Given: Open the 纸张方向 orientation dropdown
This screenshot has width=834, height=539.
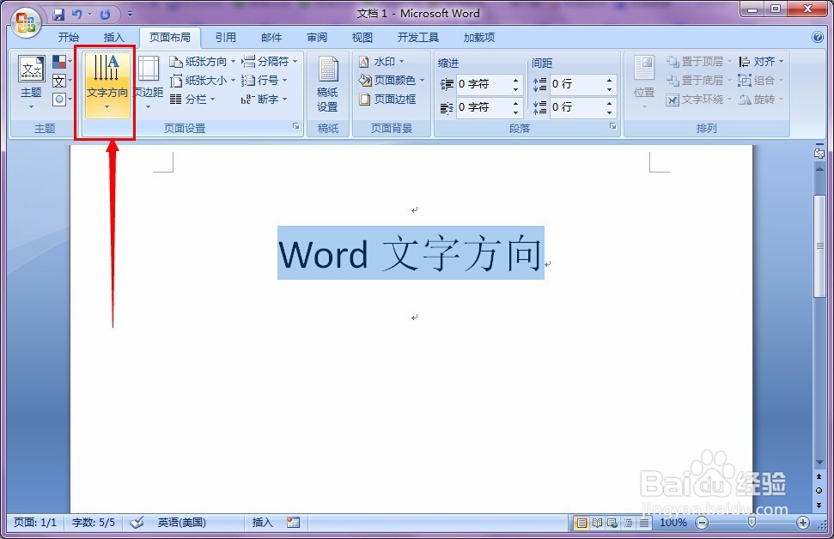Looking at the screenshot, I should 202,62.
